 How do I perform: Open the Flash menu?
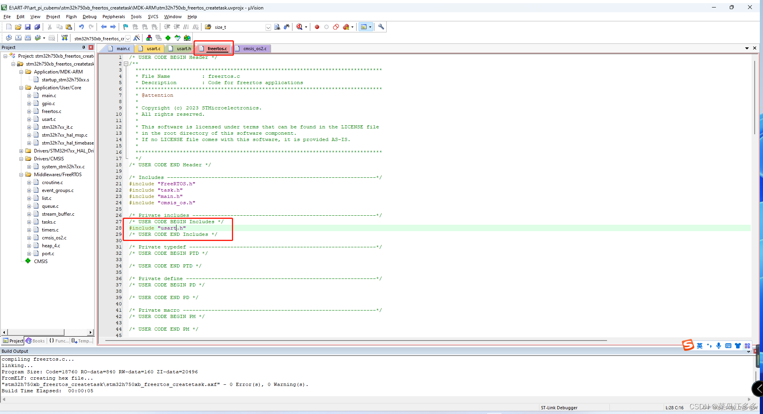pyautogui.click(x=71, y=17)
